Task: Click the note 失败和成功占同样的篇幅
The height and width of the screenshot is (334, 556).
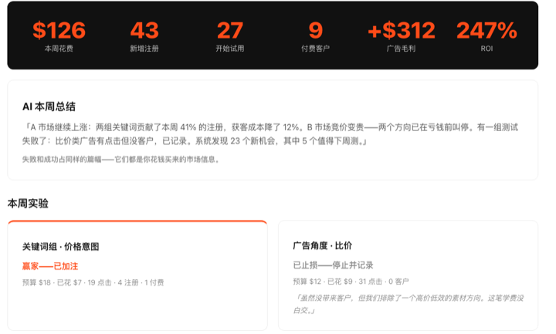Action: 121,160
